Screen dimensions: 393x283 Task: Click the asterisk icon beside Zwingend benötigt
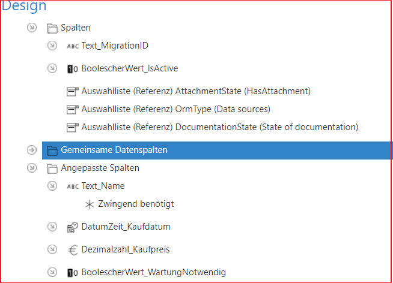coord(90,204)
